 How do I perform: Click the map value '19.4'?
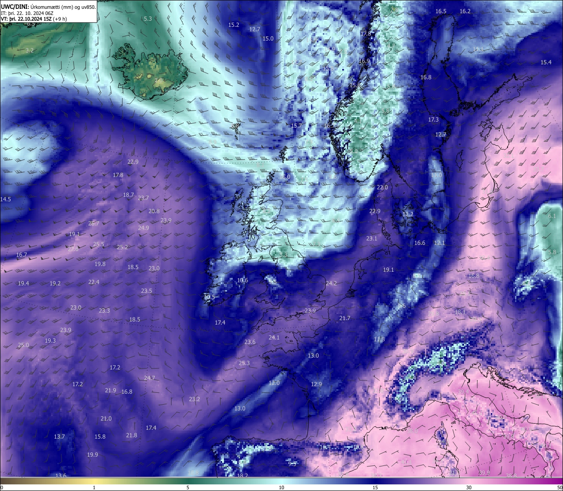coord(23,283)
